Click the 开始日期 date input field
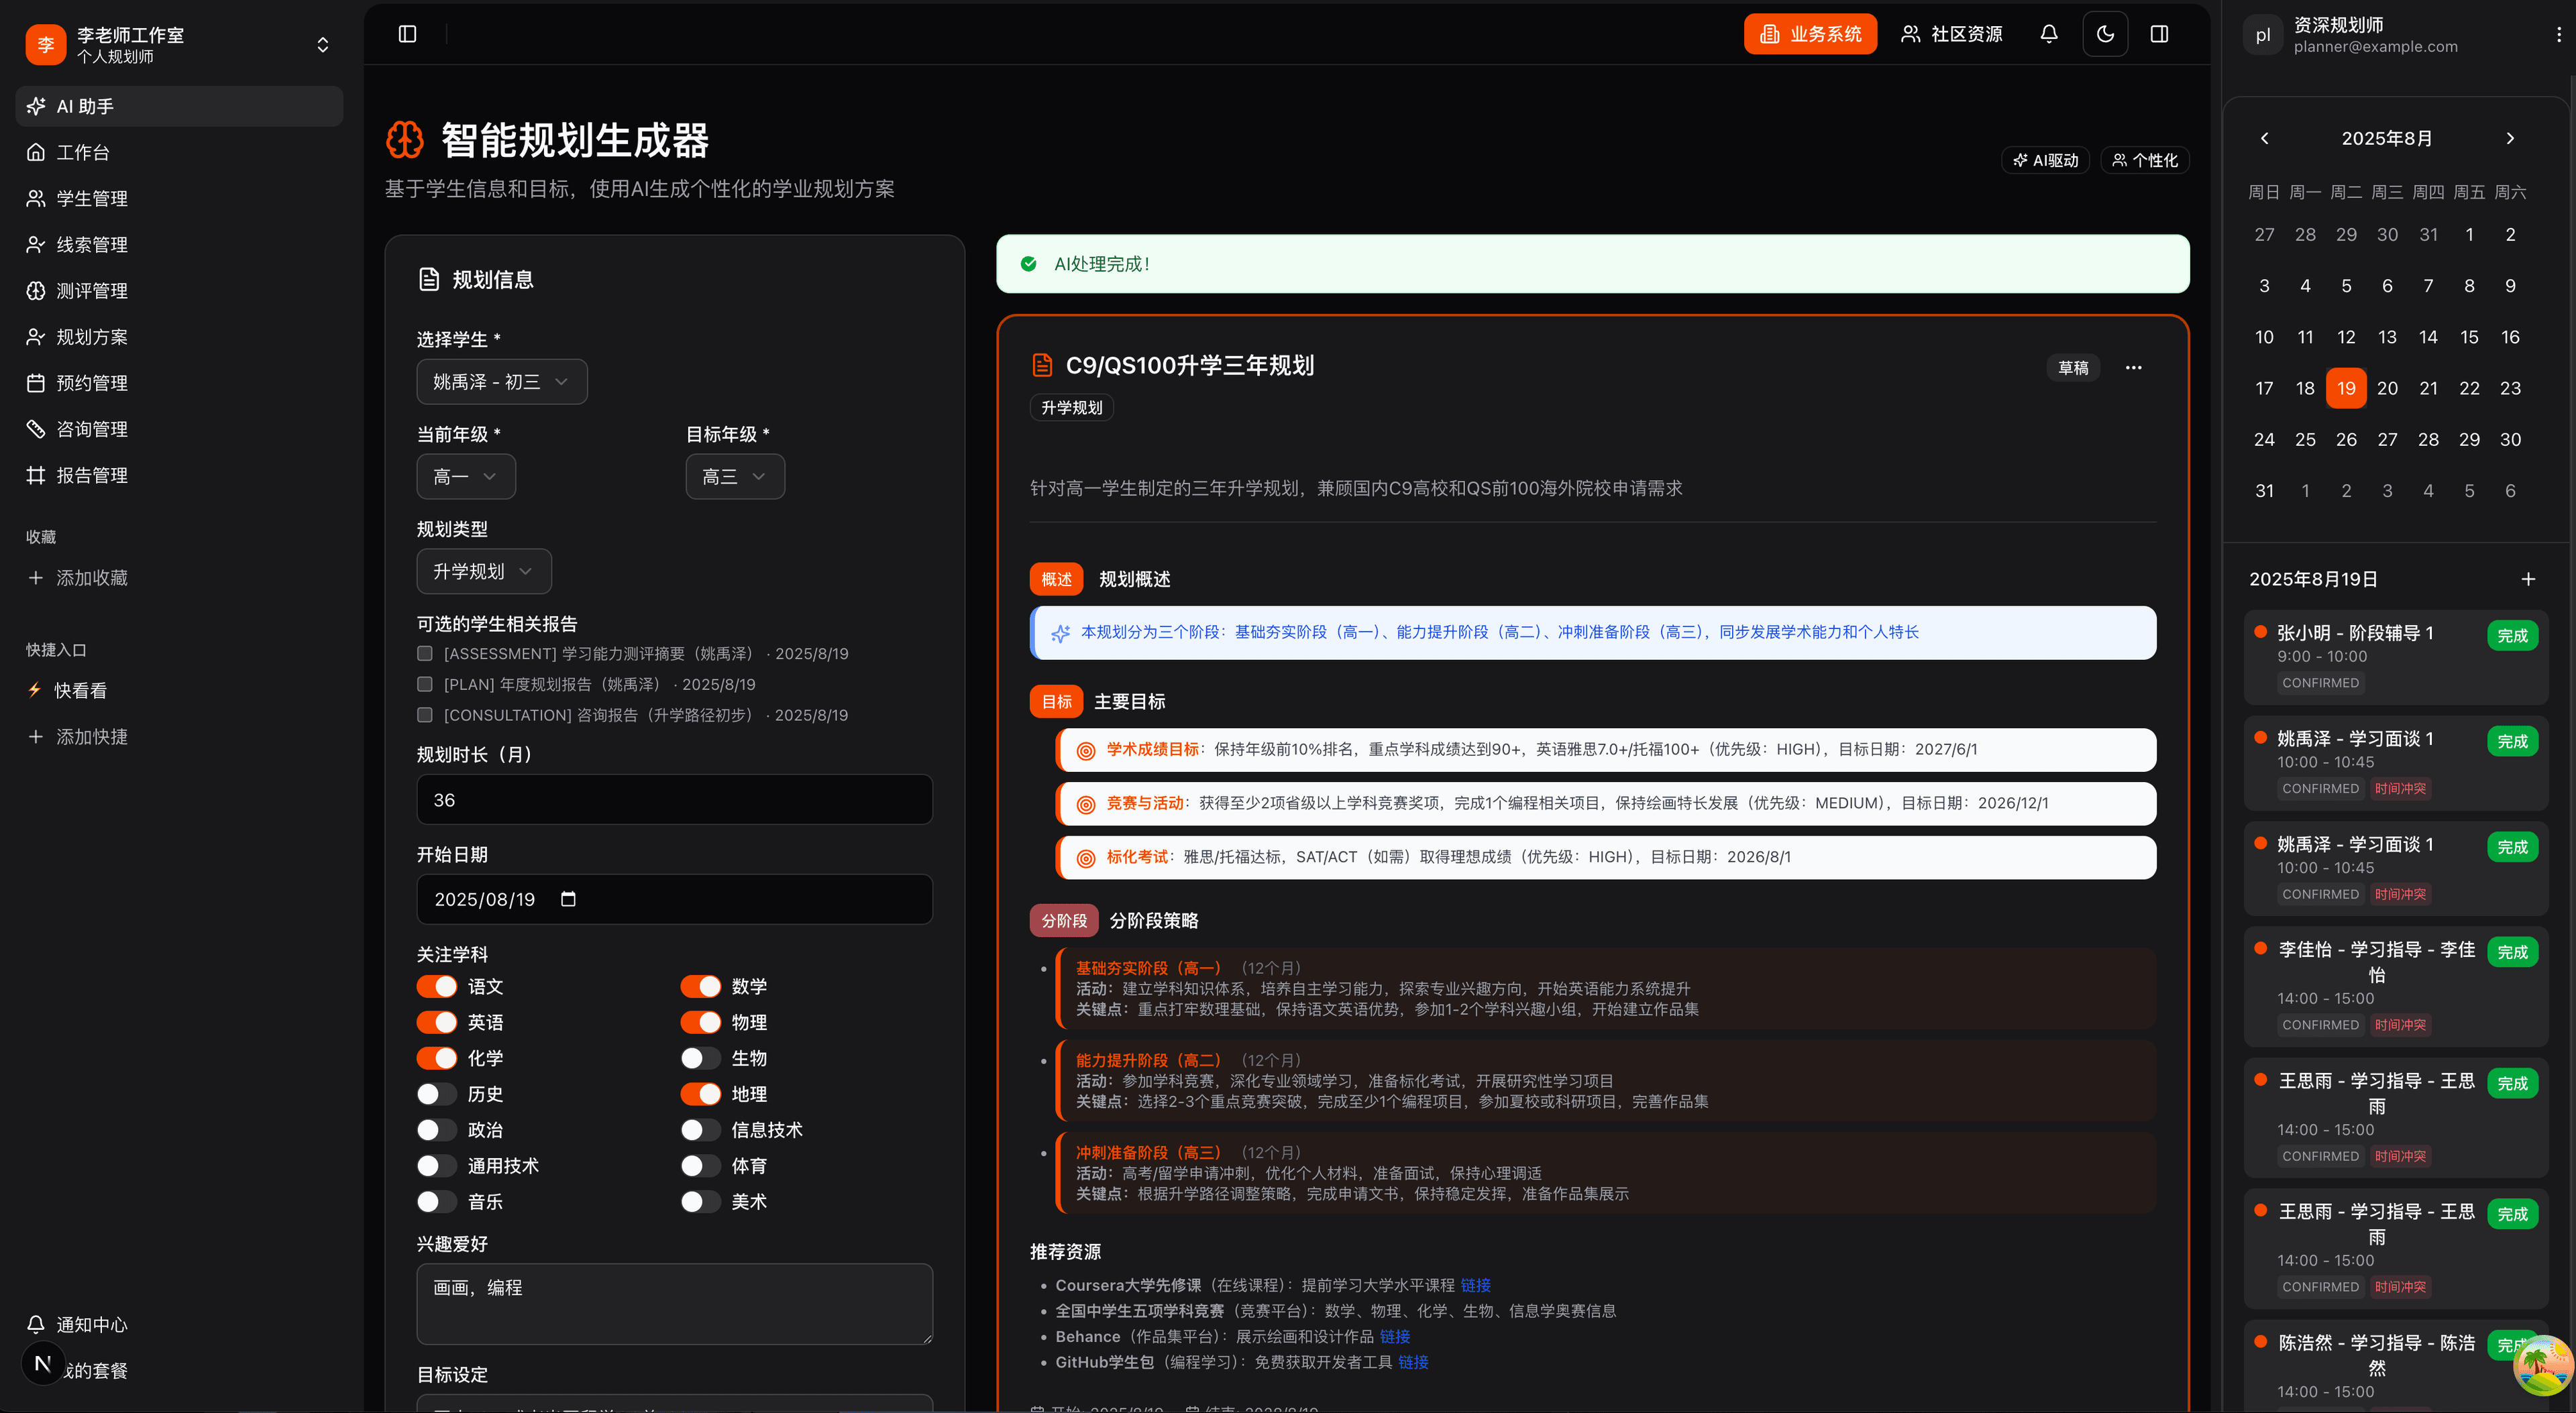 (674, 898)
